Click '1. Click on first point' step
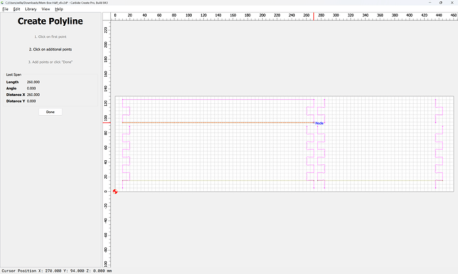This screenshot has width=458, height=274. [50, 36]
